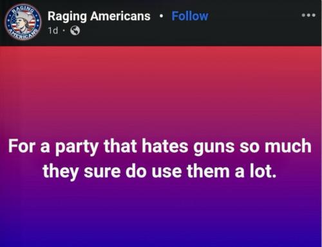
Task: Click the globe public audience icon
Action: [75, 31]
